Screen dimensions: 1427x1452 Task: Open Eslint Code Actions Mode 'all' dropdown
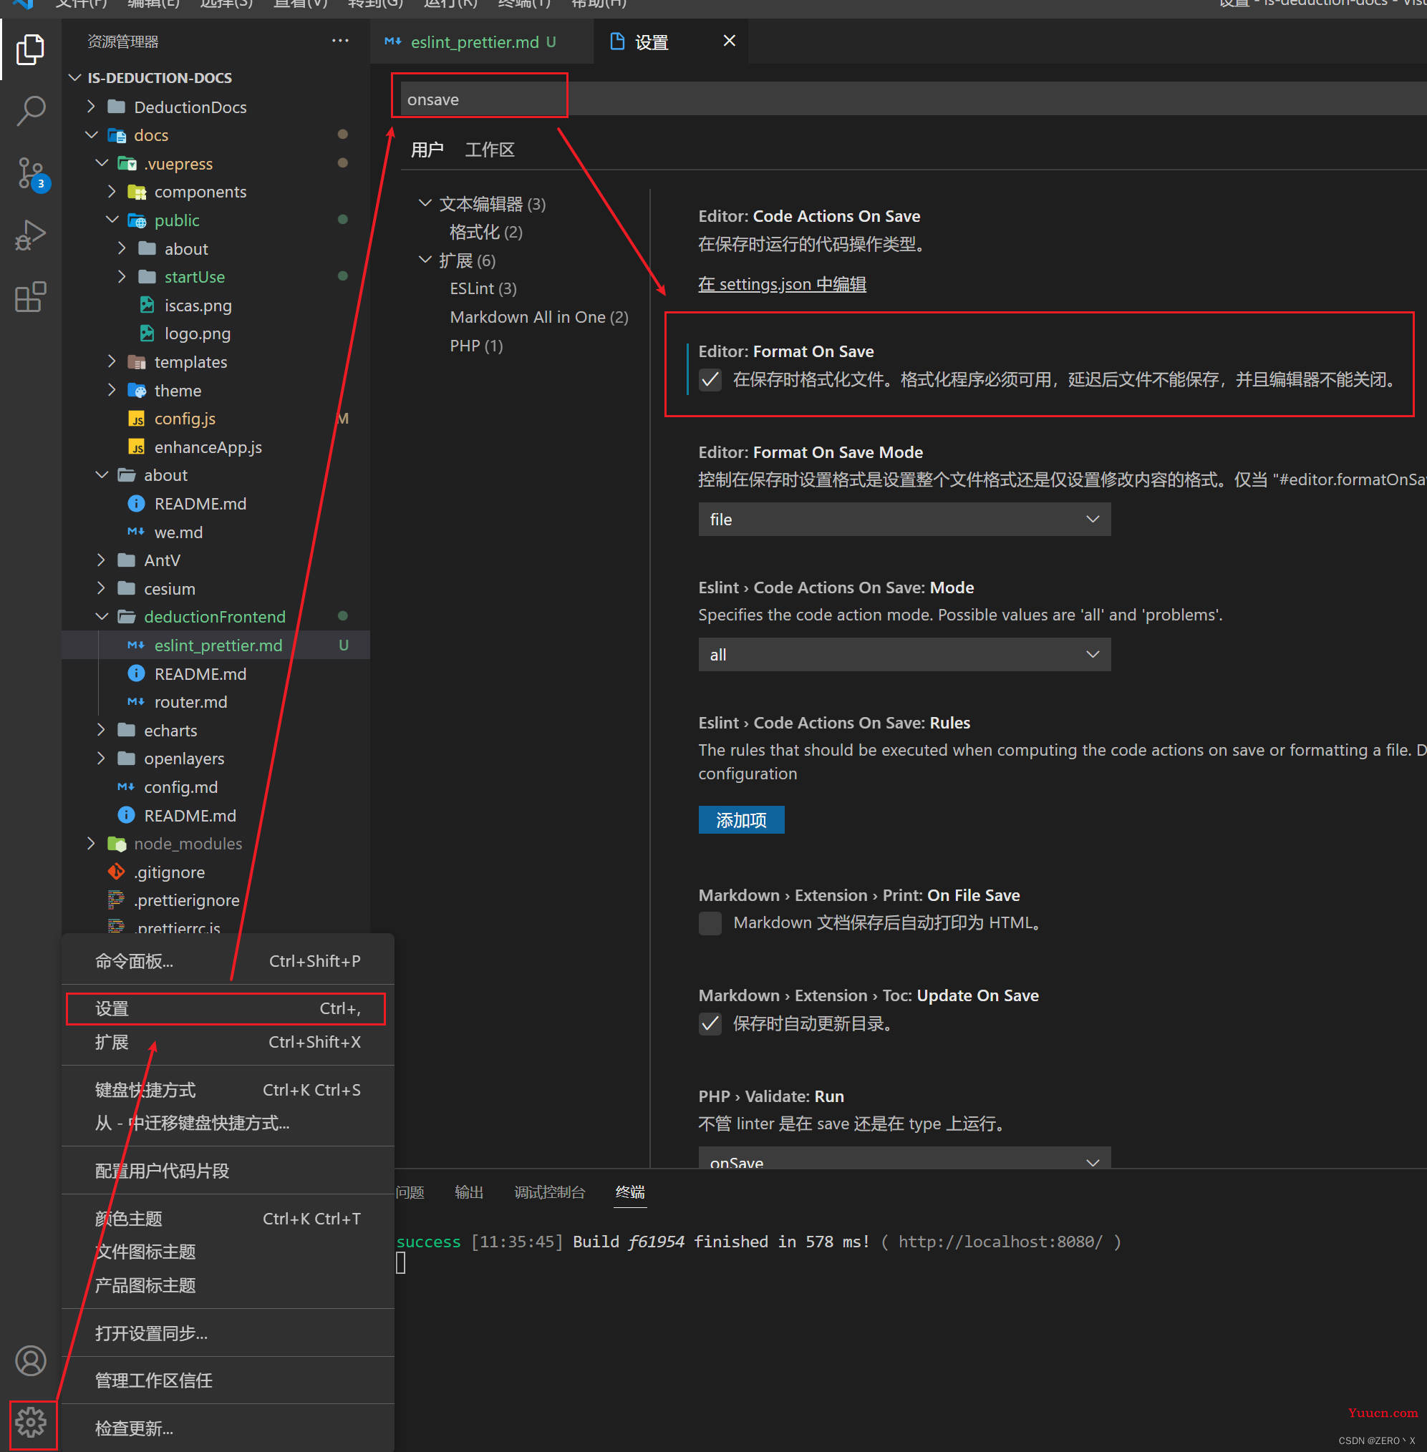[904, 654]
